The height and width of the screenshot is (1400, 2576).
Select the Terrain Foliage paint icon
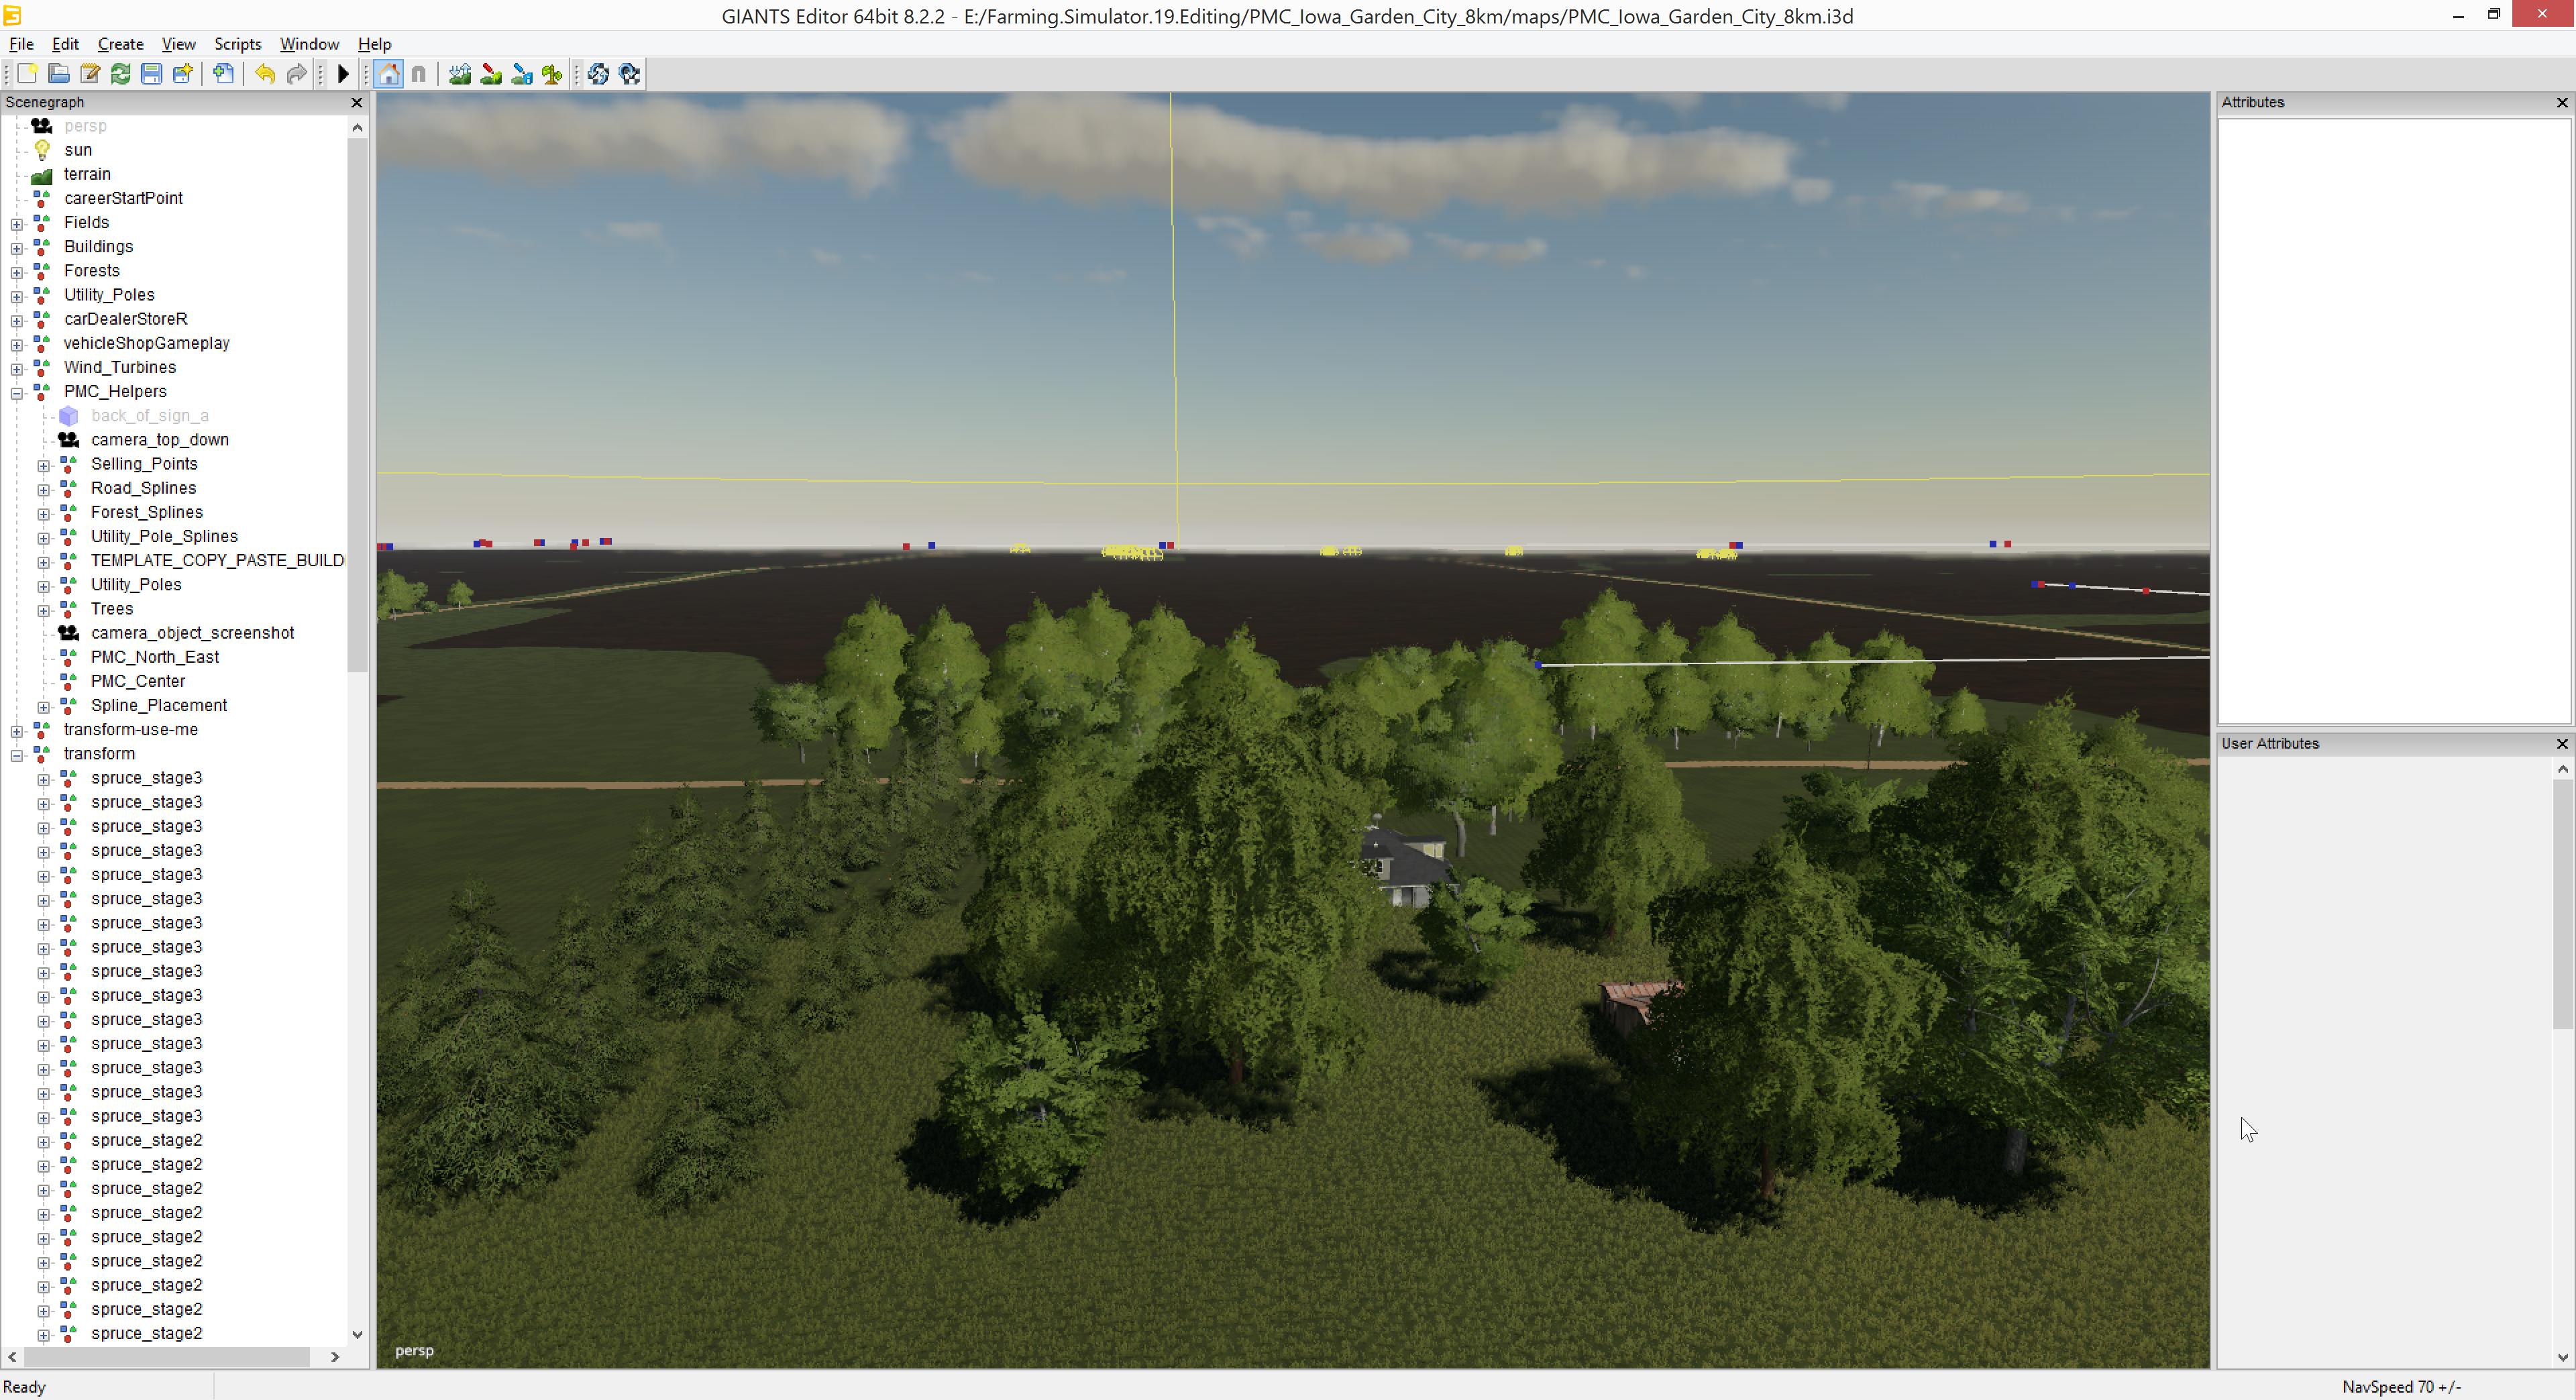[x=553, y=74]
